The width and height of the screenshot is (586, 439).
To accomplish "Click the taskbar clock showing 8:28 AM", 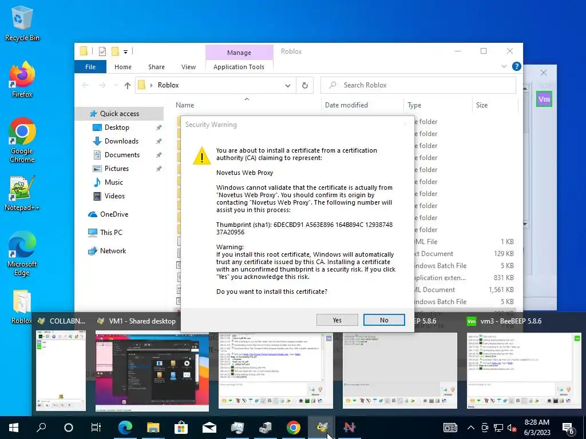I will click(537, 428).
